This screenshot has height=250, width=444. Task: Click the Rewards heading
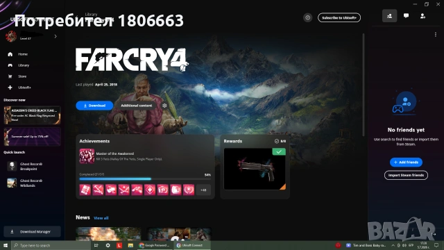tap(233, 141)
